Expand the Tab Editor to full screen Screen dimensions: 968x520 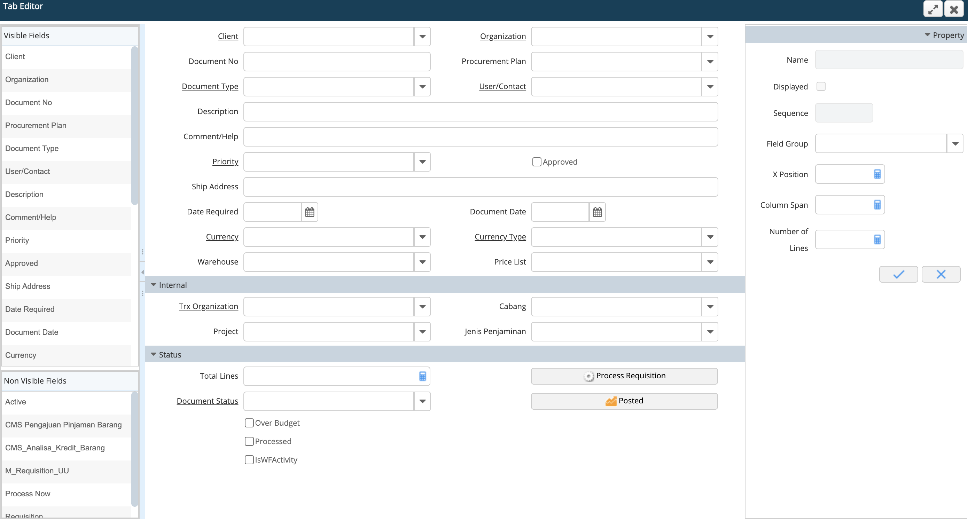tap(933, 9)
